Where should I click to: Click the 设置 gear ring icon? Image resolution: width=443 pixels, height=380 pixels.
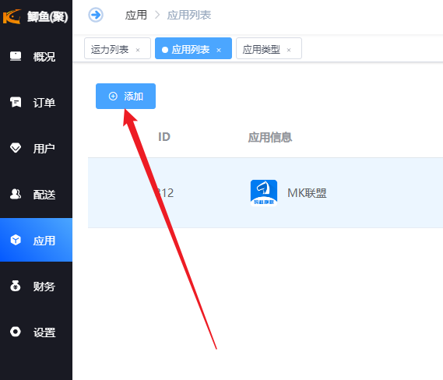pyautogui.click(x=16, y=332)
